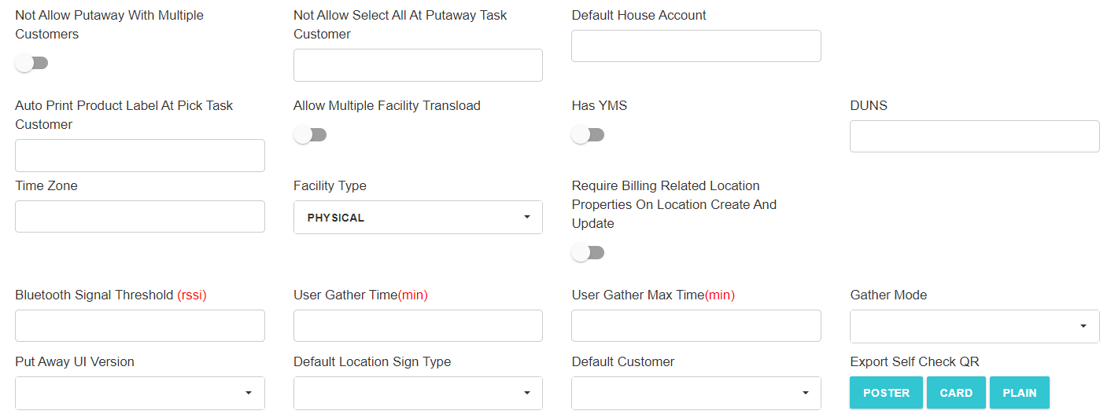
Task: Toggle Require Billing Related Location Properties switch
Action: 588,253
